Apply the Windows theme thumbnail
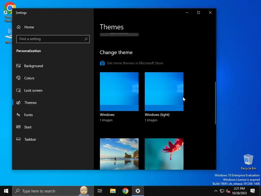Screen dimensions: 261x196 tap(119, 92)
